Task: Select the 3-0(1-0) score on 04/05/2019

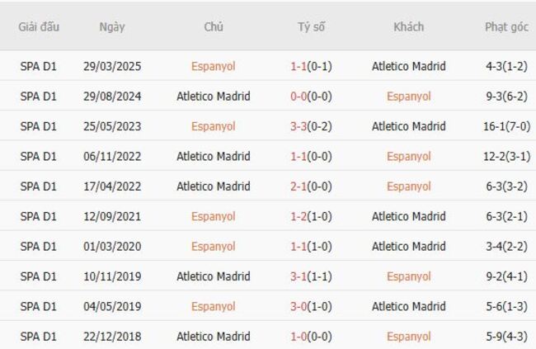Action: 311,306
